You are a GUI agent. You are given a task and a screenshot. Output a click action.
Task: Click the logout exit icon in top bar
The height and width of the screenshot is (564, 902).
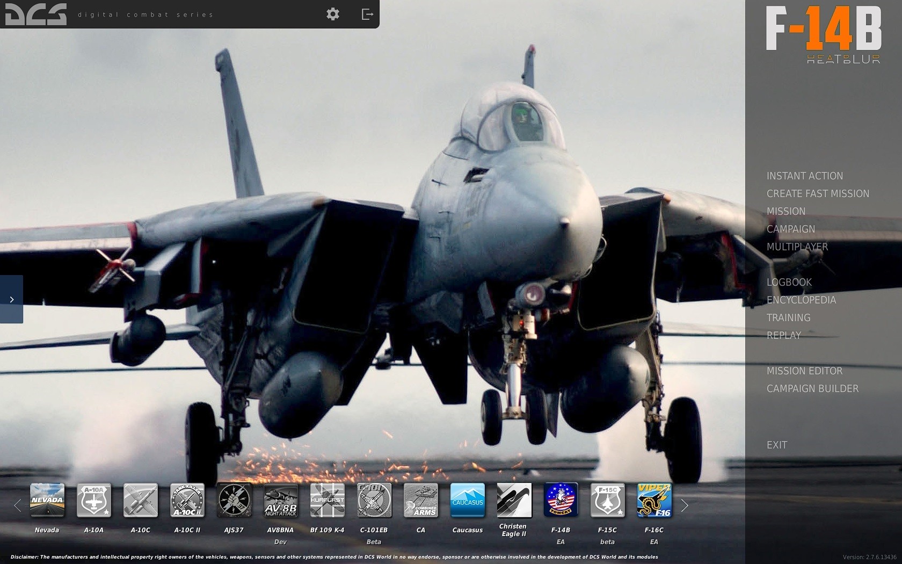click(x=367, y=14)
